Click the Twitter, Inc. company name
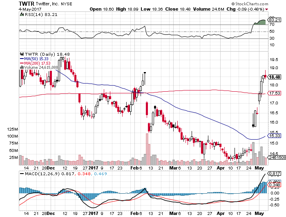The image size is (286, 217). pyautogui.click(x=48, y=4)
